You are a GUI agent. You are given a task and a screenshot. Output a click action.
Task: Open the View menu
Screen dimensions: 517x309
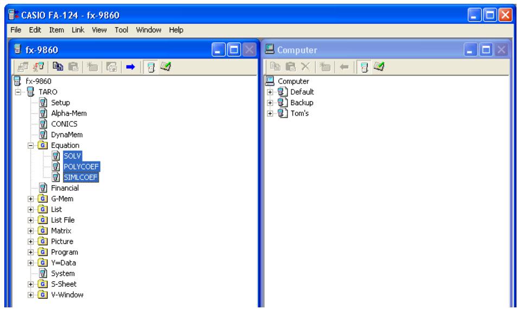tap(99, 30)
